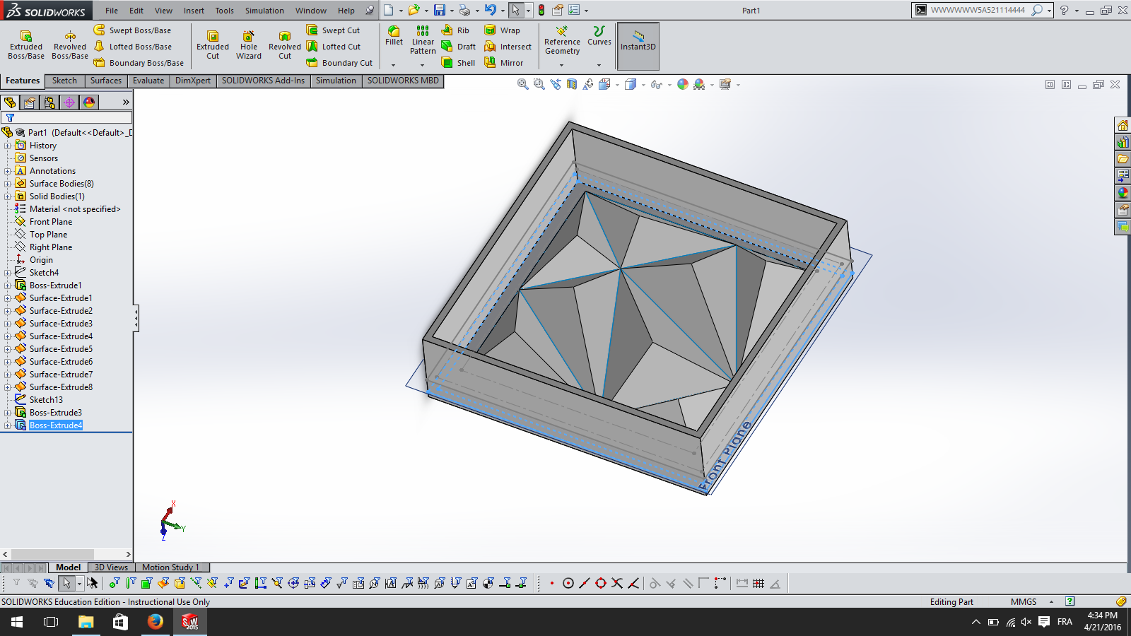Click the Zoom to Fit icon
Screen dimensions: 1131x636
[523, 85]
